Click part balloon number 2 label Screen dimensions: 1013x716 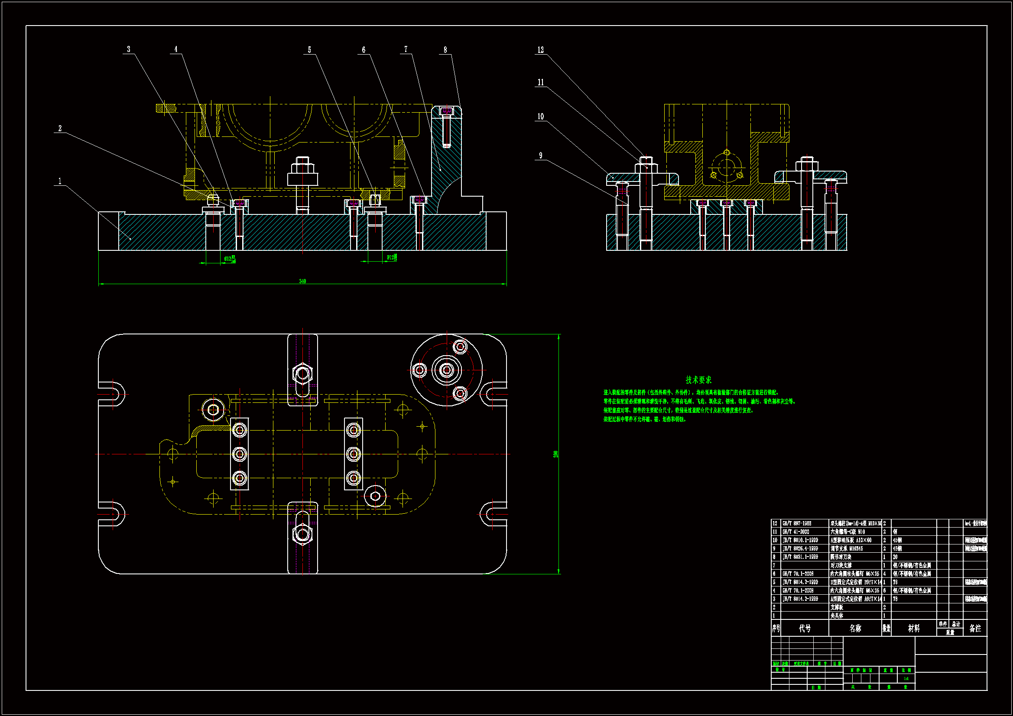coord(60,128)
